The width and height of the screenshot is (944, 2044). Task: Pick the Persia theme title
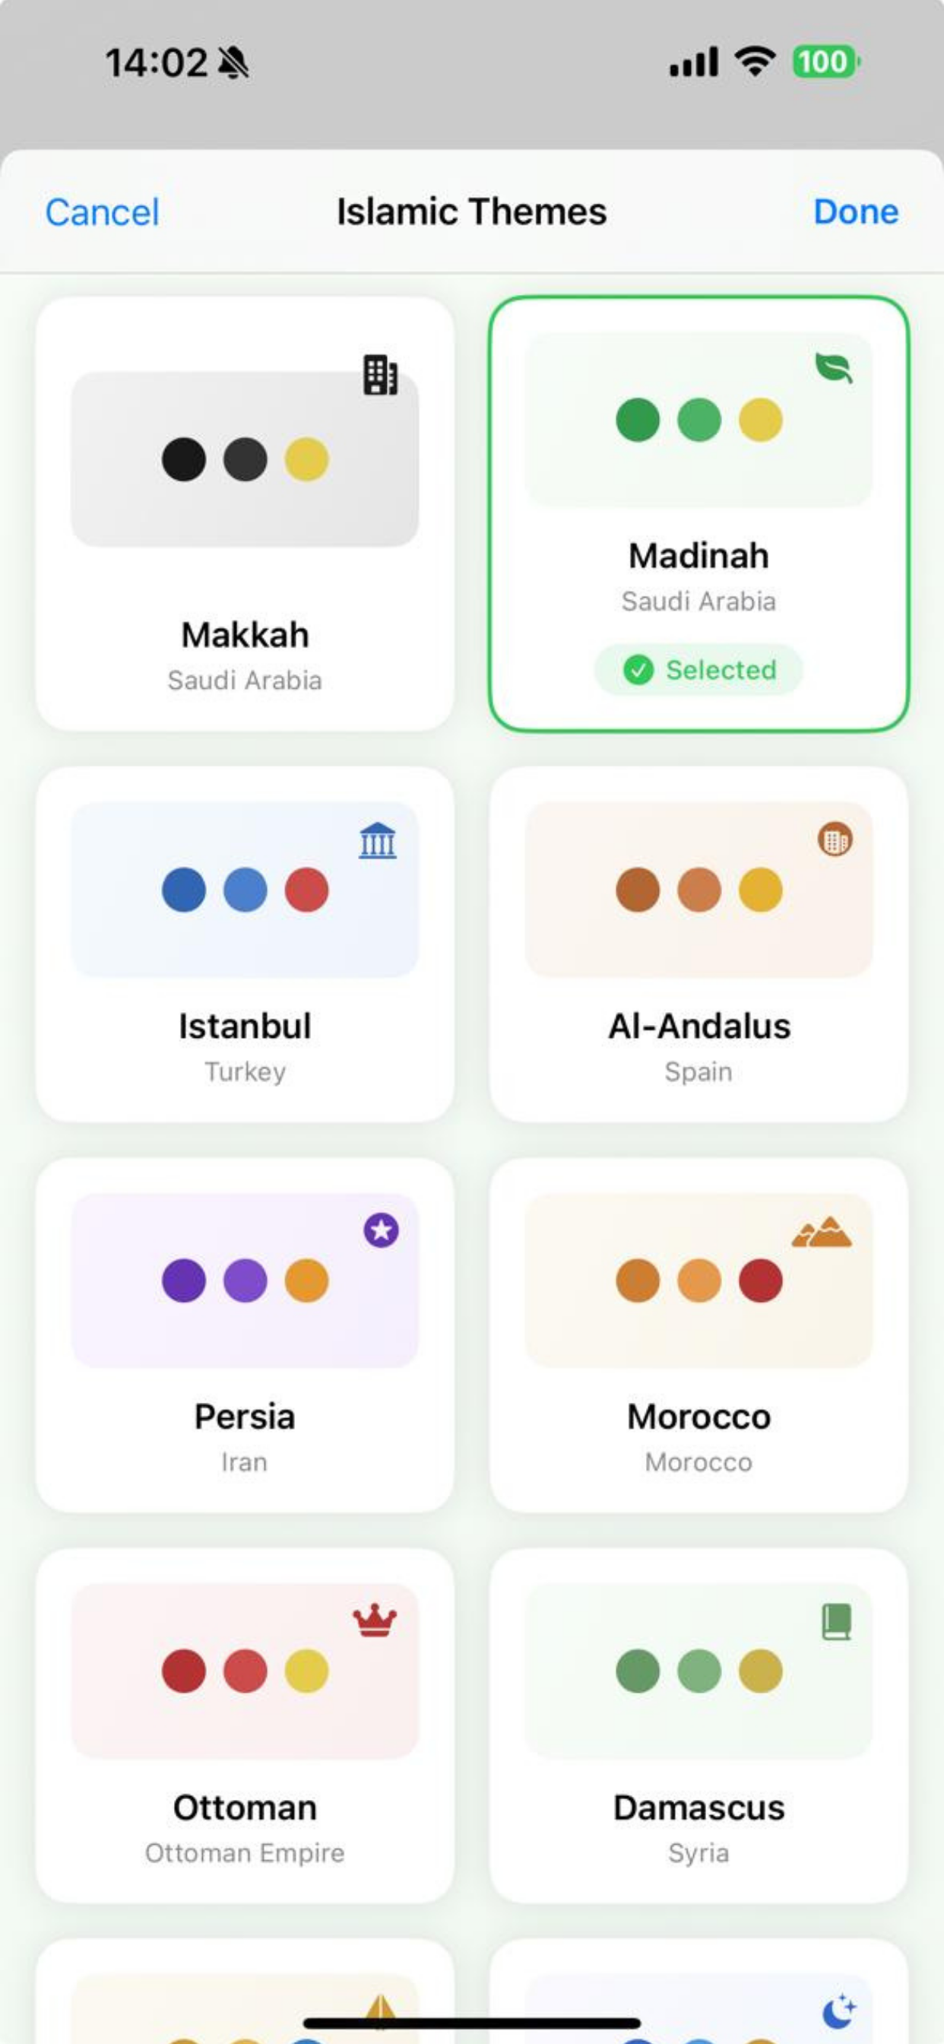click(246, 1417)
